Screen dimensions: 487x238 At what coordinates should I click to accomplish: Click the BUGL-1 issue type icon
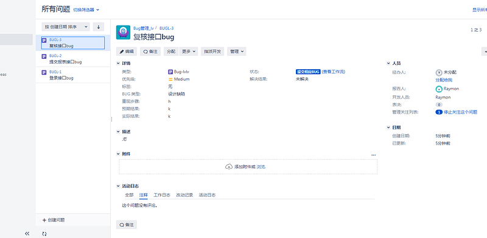point(44,72)
